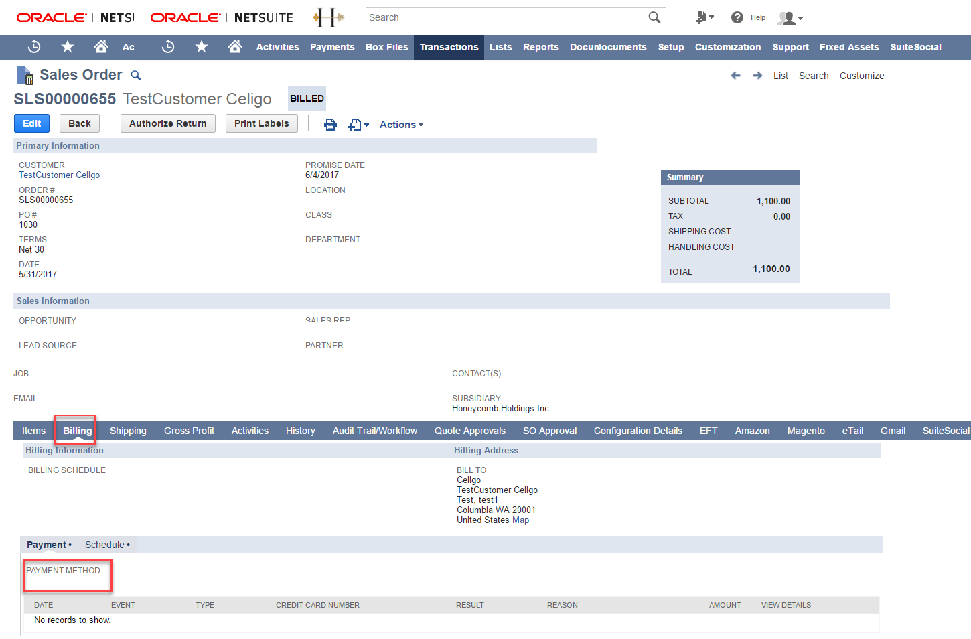Open the Fixed Assets navigation menu
Viewport: 971px width, 639px height.
pos(849,47)
